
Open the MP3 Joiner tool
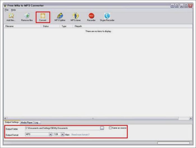pos(76,17)
